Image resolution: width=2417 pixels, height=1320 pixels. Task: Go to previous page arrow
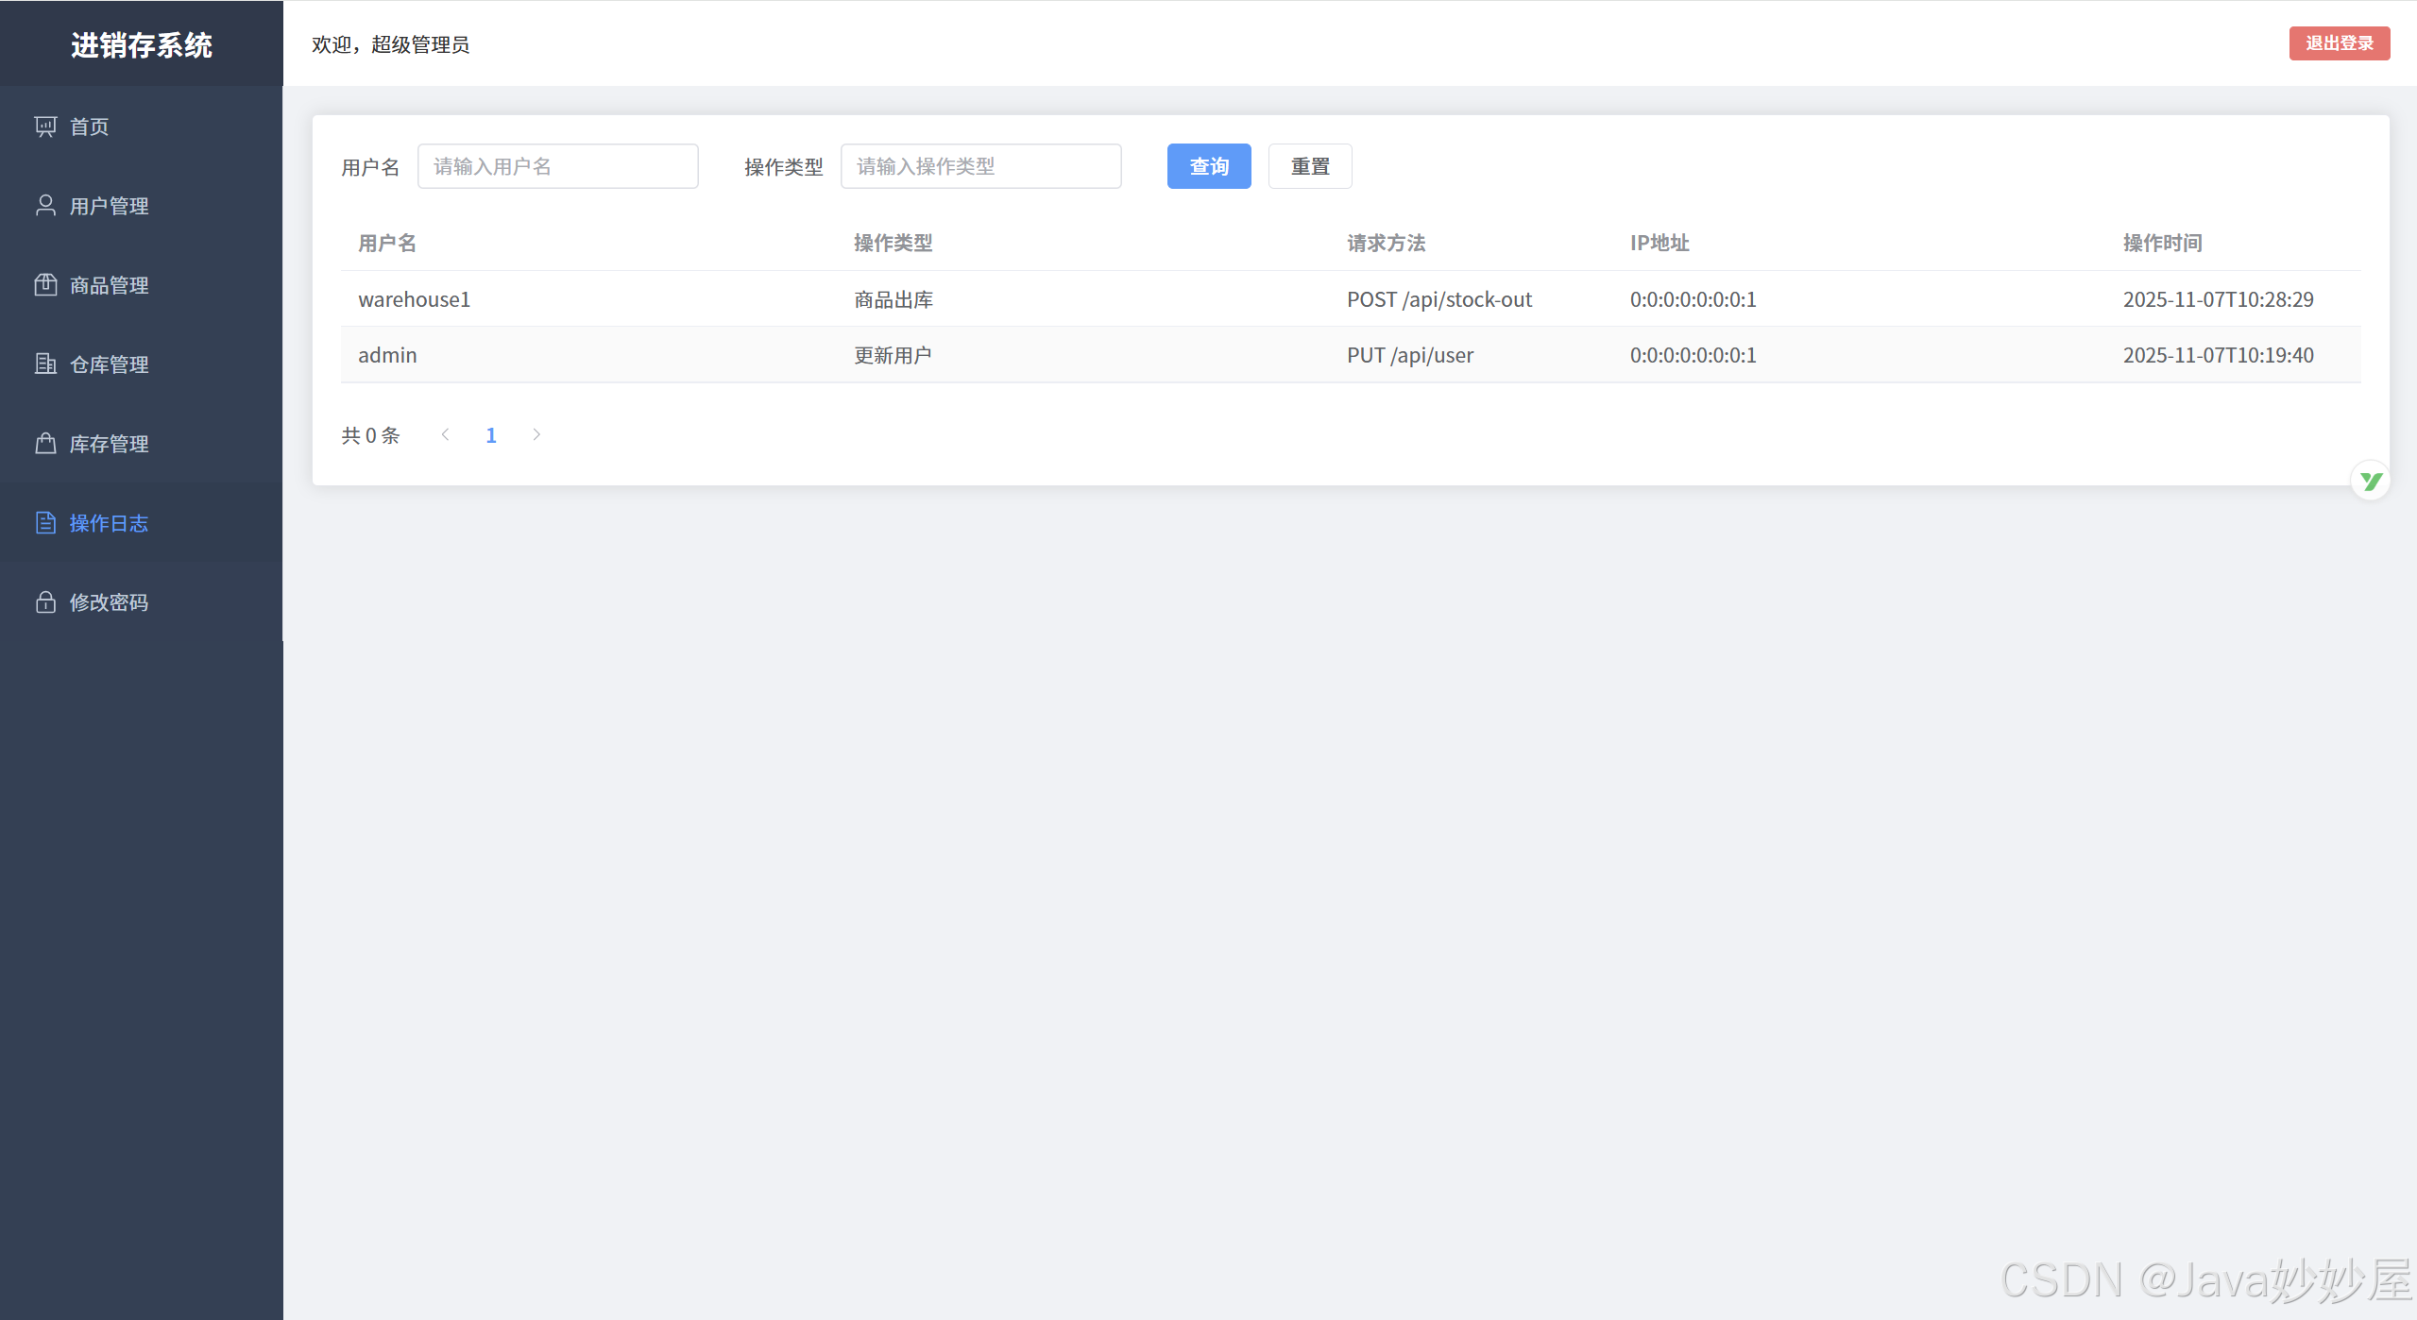click(445, 434)
